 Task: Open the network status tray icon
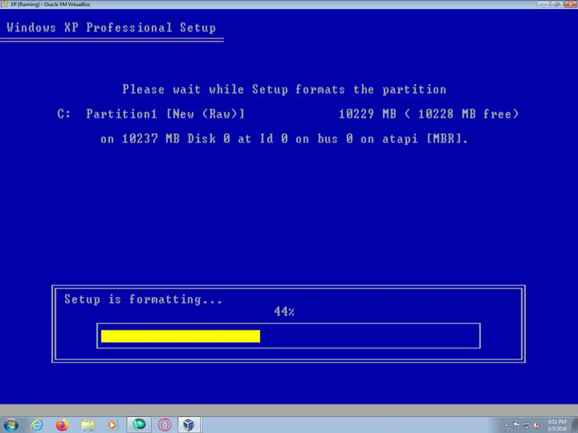[x=526, y=425]
